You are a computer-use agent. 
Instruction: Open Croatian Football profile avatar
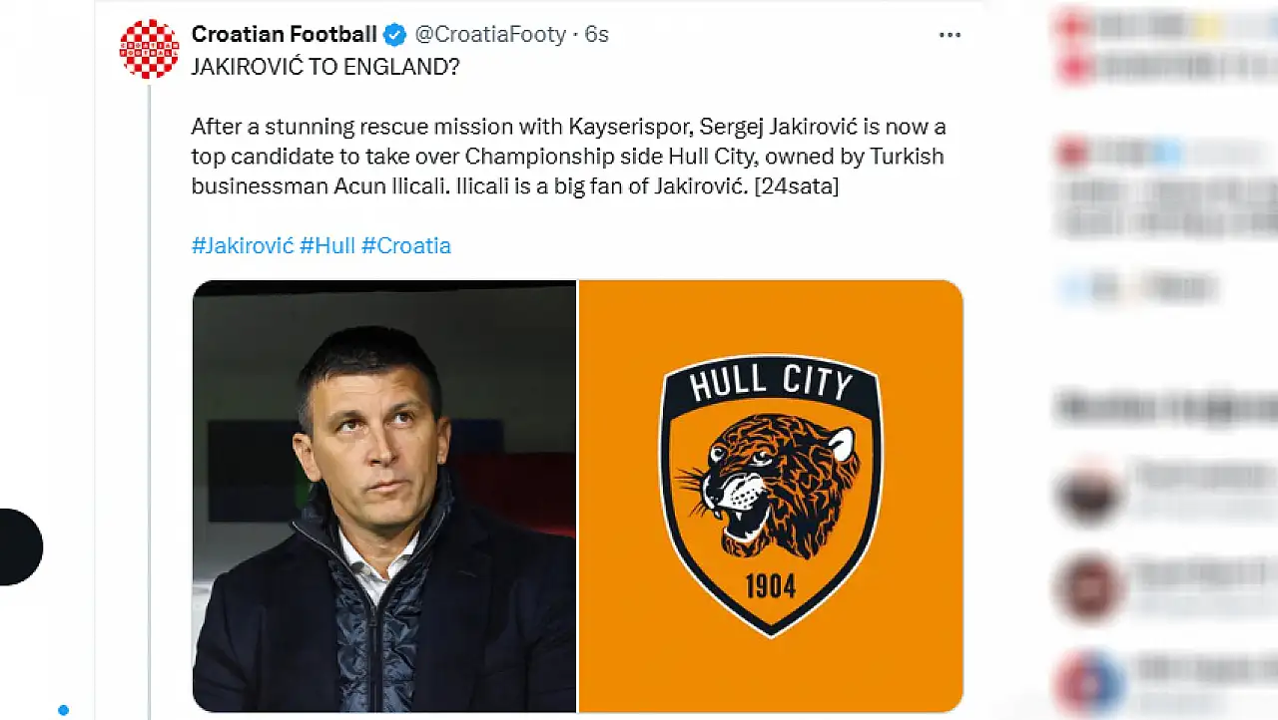[149, 49]
